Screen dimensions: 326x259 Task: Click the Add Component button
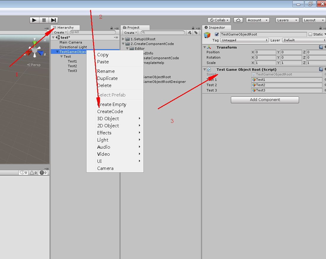(x=265, y=100)
